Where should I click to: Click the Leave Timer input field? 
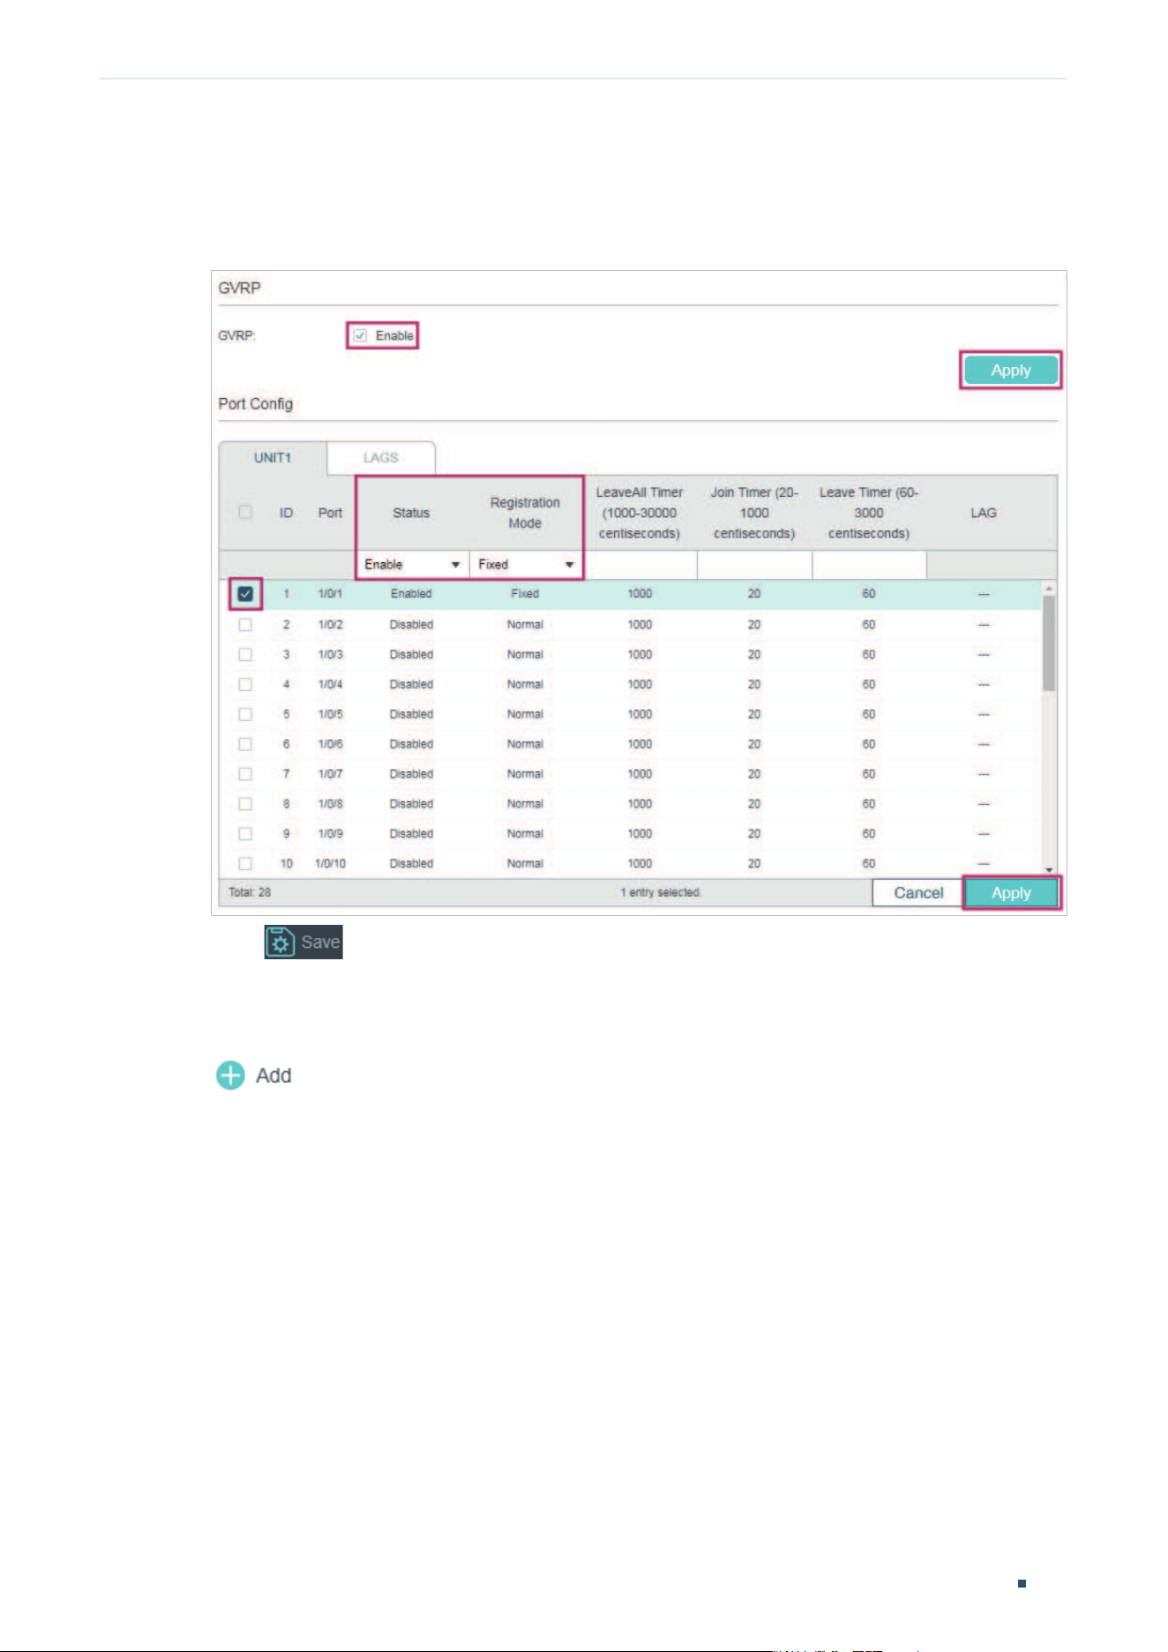coord(869,565)
